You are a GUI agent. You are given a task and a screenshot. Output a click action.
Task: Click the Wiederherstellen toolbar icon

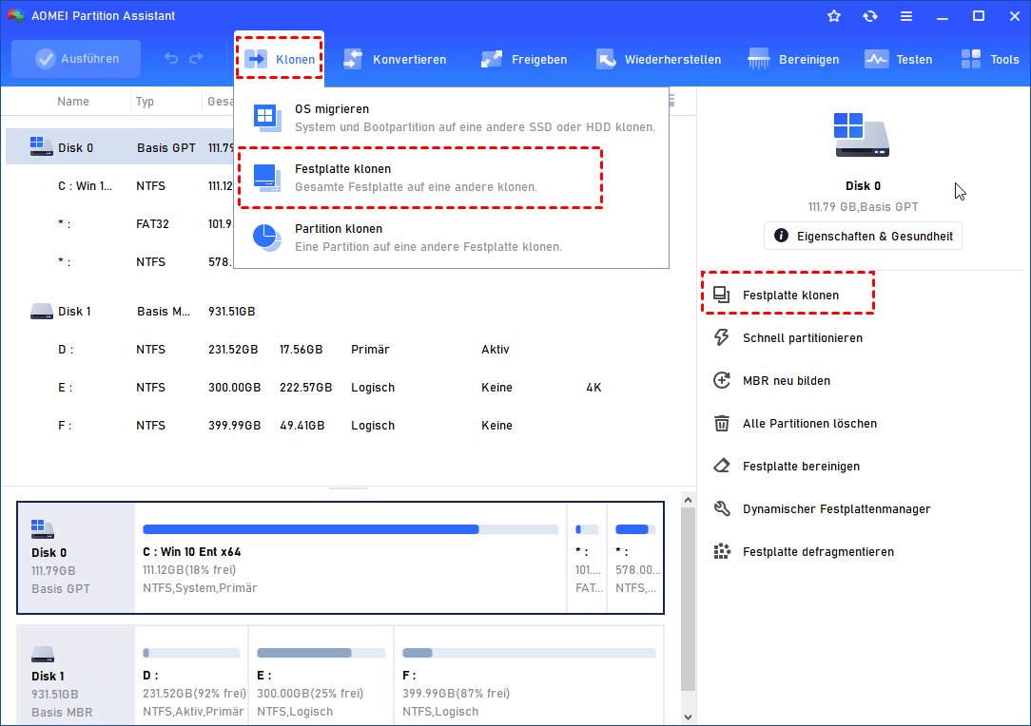tap(606, 59)
